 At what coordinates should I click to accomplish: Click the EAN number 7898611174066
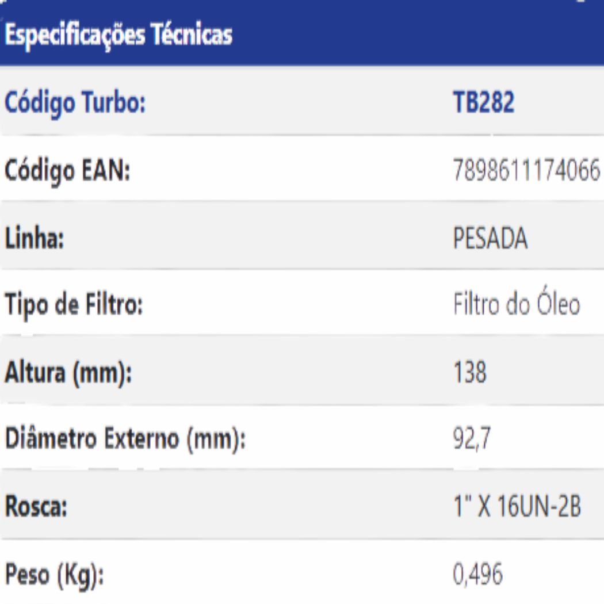coord(526,171)
